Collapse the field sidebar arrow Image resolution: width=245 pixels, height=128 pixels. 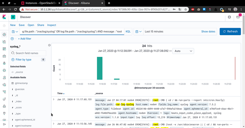pos(49,45)
